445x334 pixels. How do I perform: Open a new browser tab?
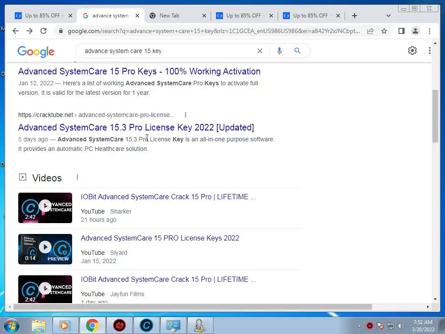click(x=355, y=16)
